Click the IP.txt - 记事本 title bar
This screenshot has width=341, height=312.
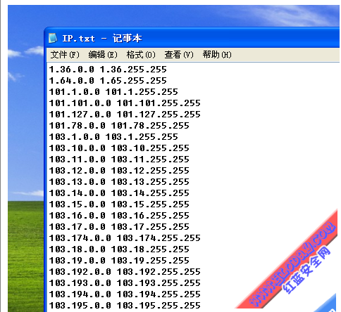tap(192, 38)
